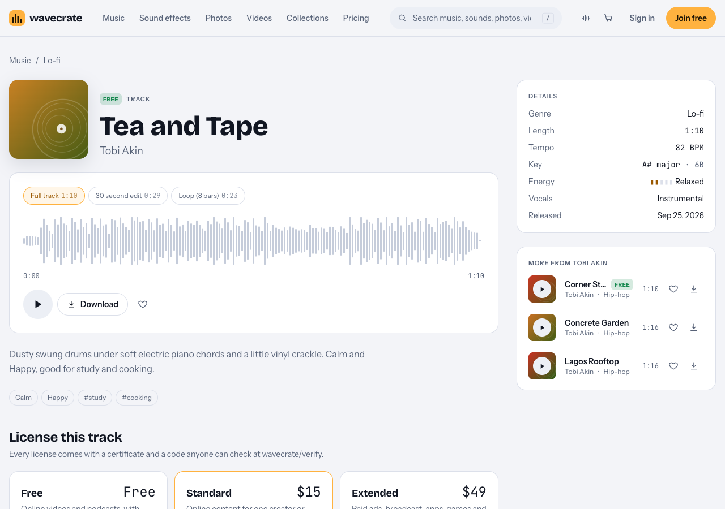Download the Lagos Rooftop track
This screenshot has width=725, height=509.
[694, 366]
